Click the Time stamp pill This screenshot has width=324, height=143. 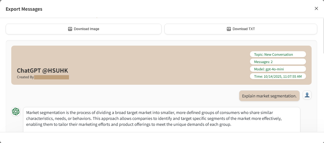pos(278,76)
